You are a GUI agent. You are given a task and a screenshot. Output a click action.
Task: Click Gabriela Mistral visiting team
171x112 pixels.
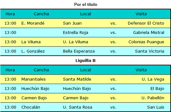(149, 33)
